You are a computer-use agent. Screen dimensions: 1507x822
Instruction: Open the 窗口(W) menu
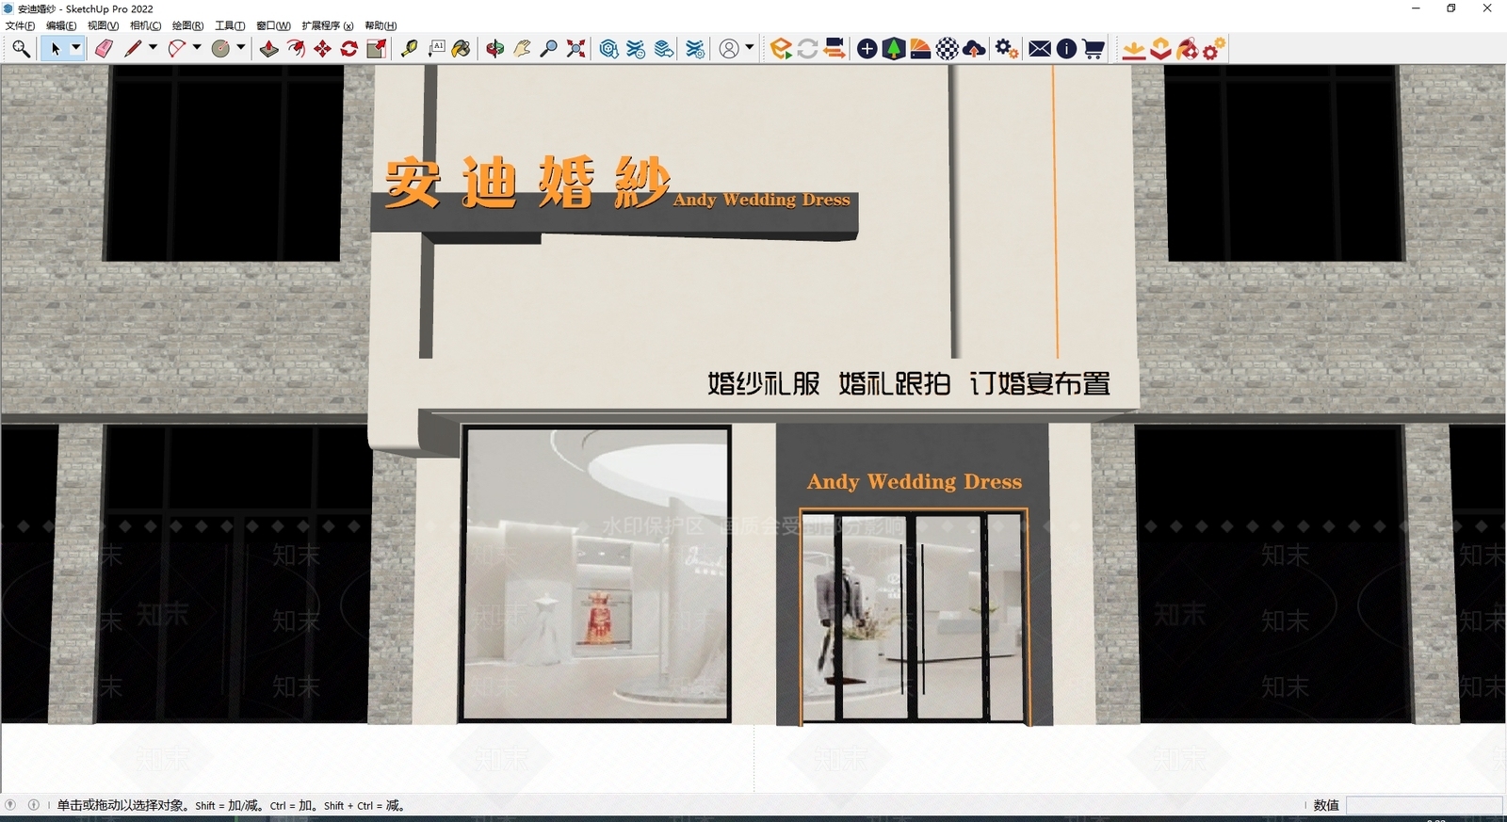coord(273,25)
